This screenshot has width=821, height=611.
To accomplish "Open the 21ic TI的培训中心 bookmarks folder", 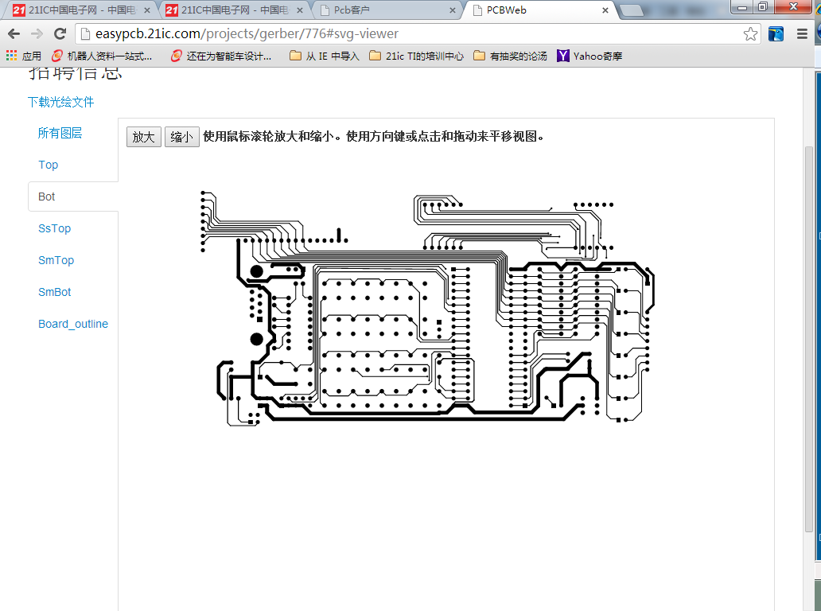I will click(x=417, y=56).
